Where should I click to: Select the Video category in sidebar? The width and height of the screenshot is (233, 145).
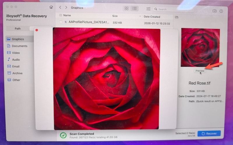(16, 53)
